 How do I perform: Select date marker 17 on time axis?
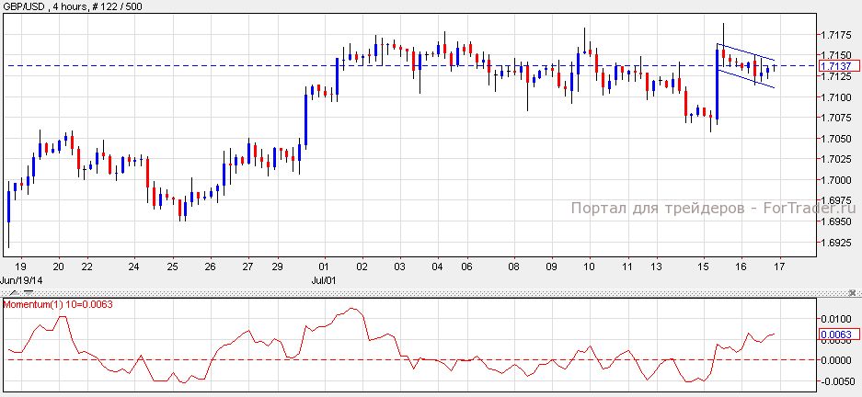[778, 267]
